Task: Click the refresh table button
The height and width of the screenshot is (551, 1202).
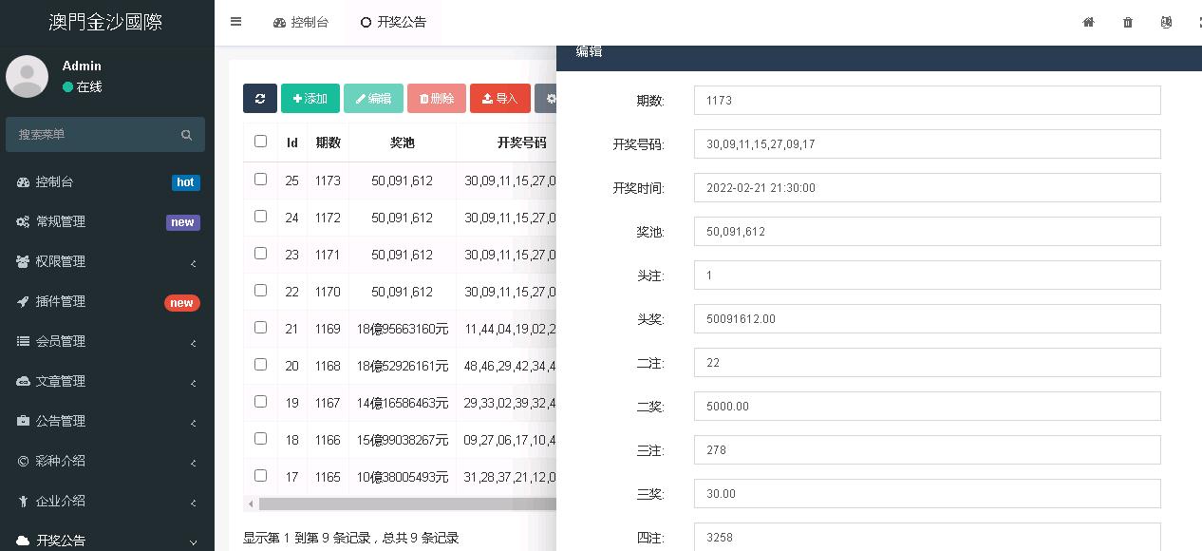Action: (259, 98)
